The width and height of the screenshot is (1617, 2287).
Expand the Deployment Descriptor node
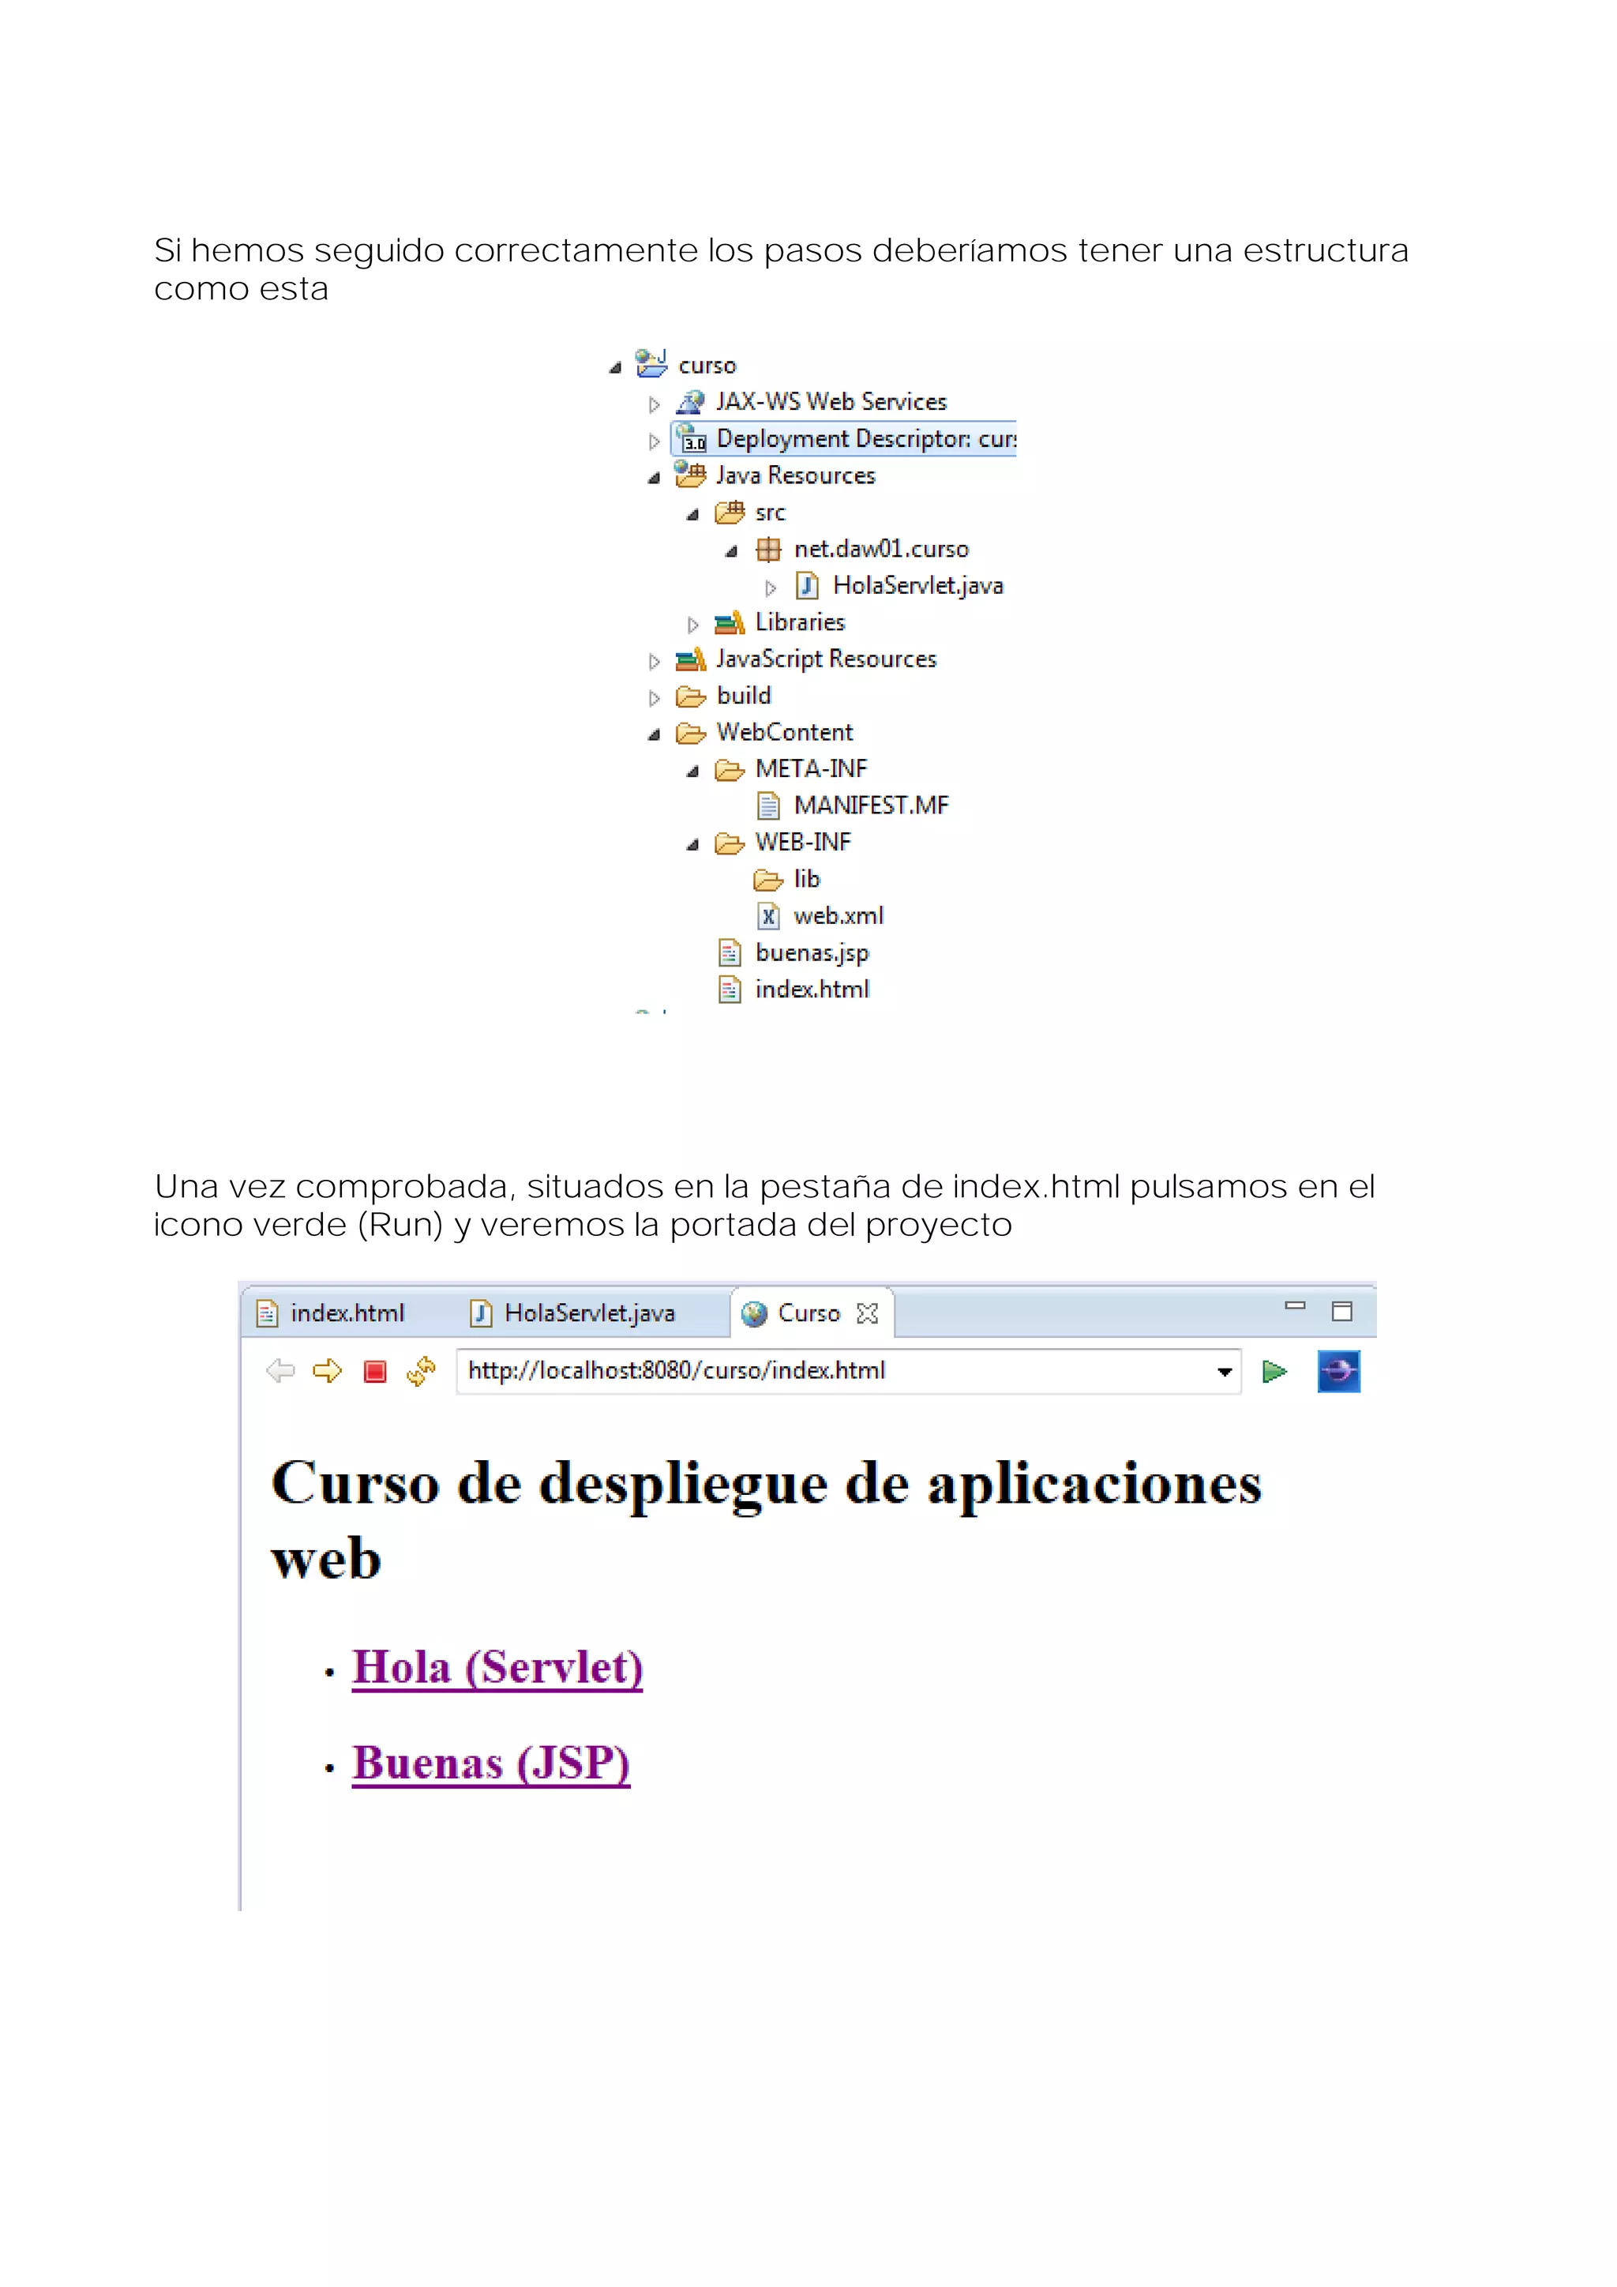click(x=655, y=441)
